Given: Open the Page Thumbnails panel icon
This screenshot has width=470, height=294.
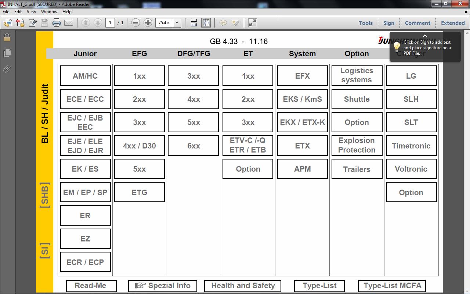Looking at the screenshot, I should (x=7, y=53).
